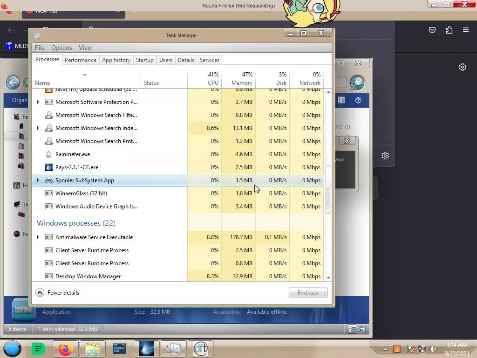Screen dimensions: 477x358
Task: Click the green notes app taskbar icon
Action: 38,349
